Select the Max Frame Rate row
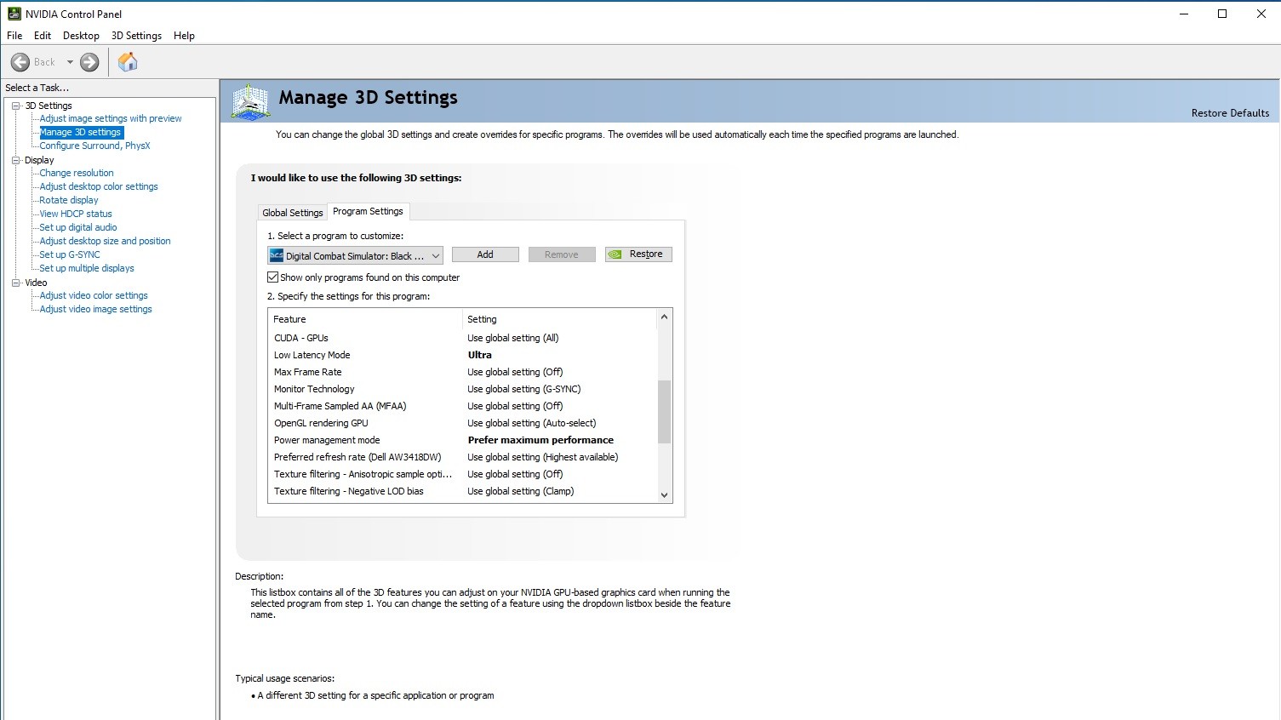The width and height of the screenshot is (1281, 720). click(x=463, y=372)
